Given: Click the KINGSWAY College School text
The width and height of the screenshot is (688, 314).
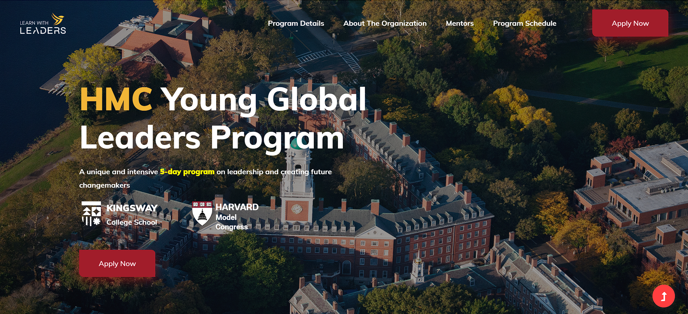Looking at the screenshot, I should tap(132, 215).
